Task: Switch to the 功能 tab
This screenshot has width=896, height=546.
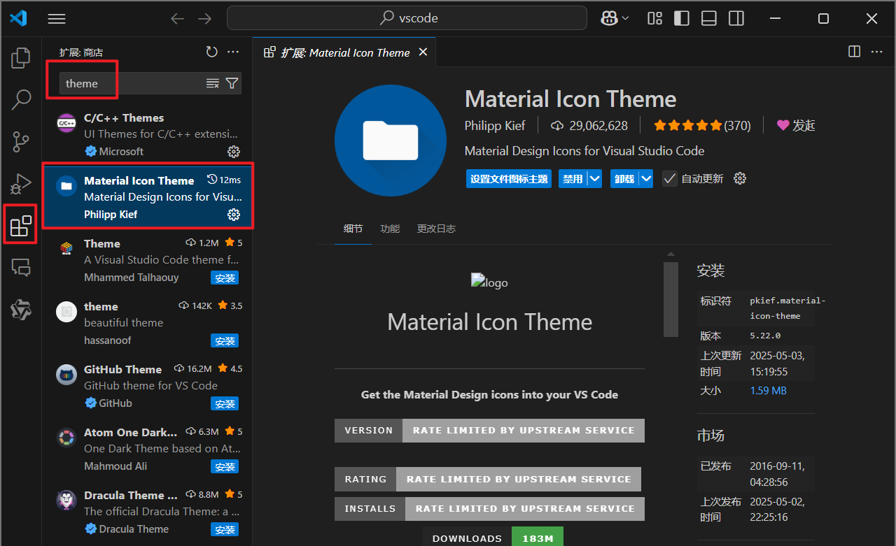Action: click(390, 229)
